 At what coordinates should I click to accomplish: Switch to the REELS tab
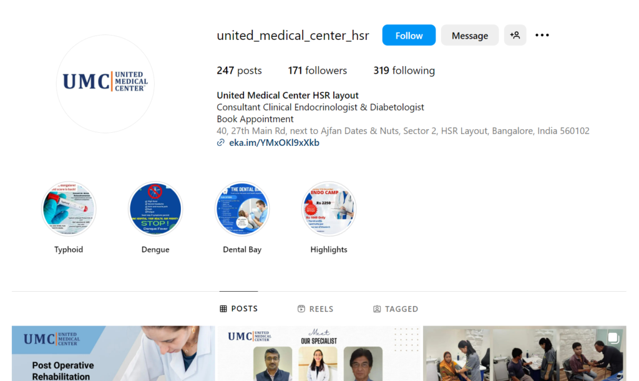coord(315,309)
